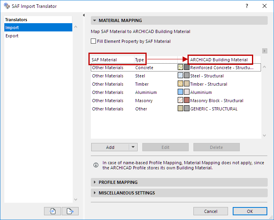274x220 pixels.
Task: Click the dark gray surface swatch of Reinforced Concrete
Action: pyautogui.click(x=187, y=67)
